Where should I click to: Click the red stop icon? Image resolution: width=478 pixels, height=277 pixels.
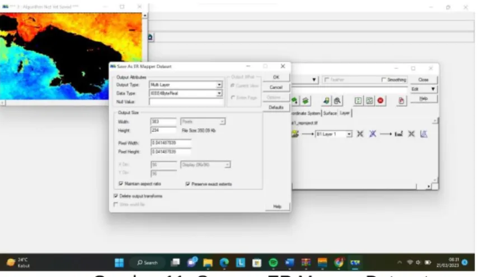click(x=380, y=101)
